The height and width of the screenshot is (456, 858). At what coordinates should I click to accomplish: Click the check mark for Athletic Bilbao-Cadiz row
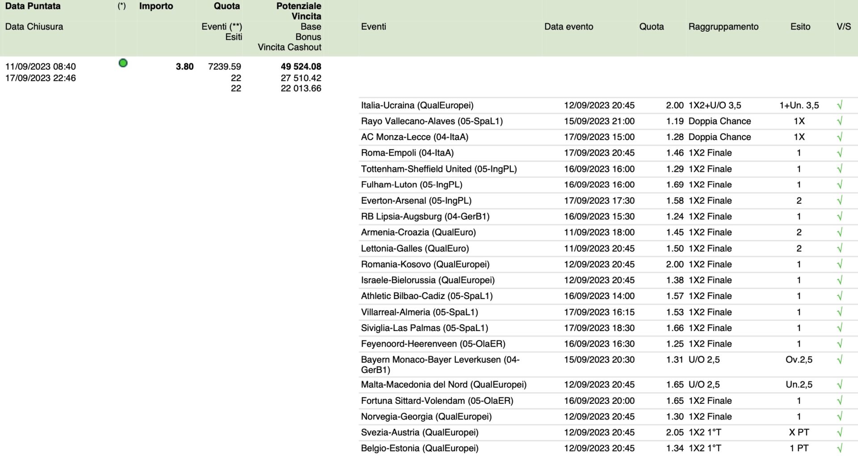pos(840,296)
